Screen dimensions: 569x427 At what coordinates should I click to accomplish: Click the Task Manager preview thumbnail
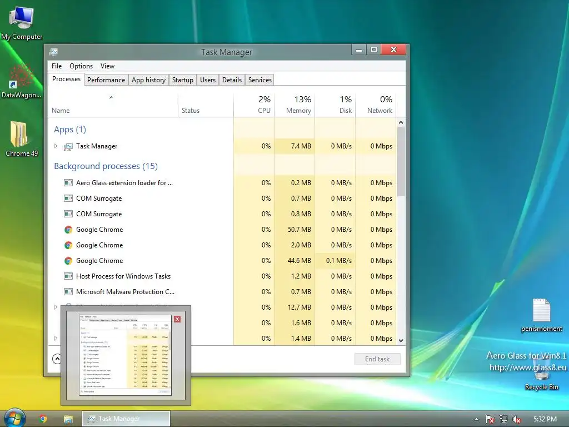[125, 355]
